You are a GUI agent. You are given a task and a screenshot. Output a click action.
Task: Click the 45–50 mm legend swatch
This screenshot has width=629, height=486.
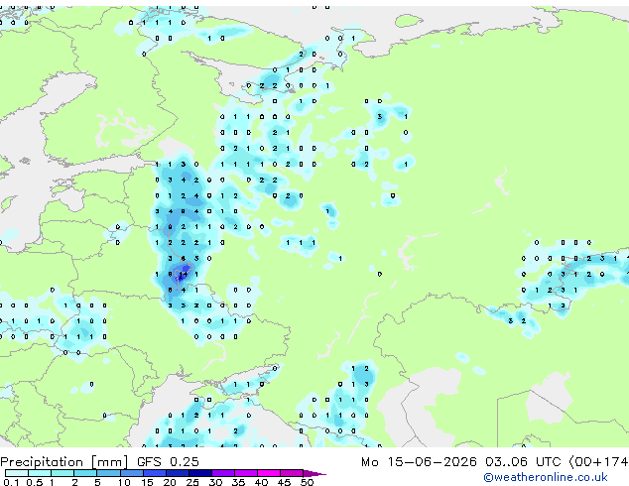click(x=292, y=473)
